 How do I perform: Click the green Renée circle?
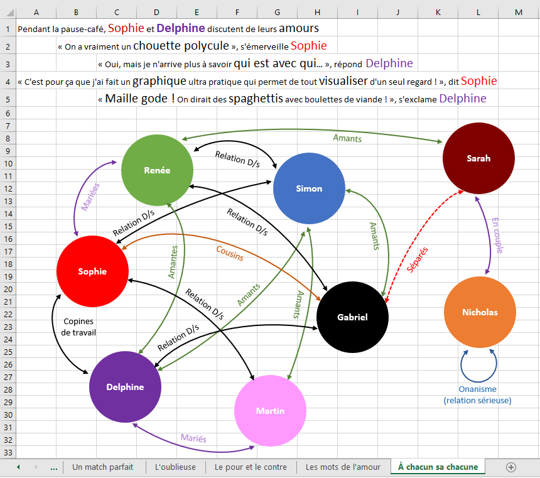[x=157, y=170]
